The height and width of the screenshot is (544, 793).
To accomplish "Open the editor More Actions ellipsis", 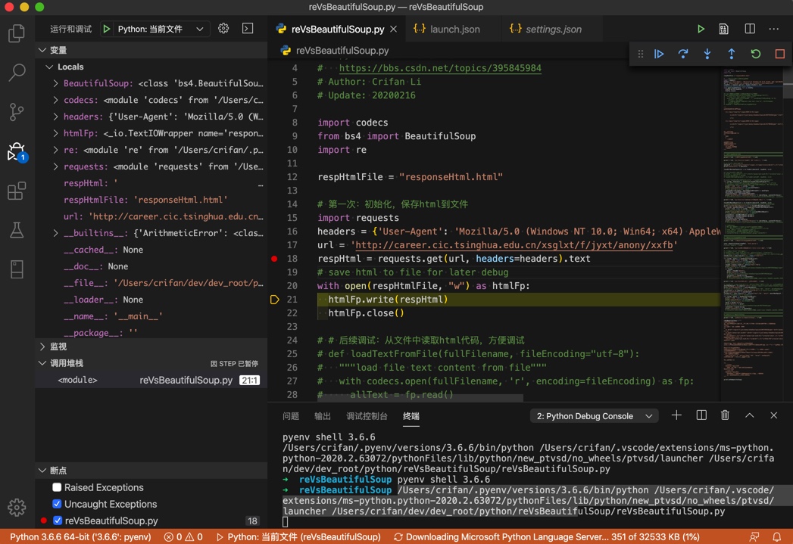I will pos(774,29).
